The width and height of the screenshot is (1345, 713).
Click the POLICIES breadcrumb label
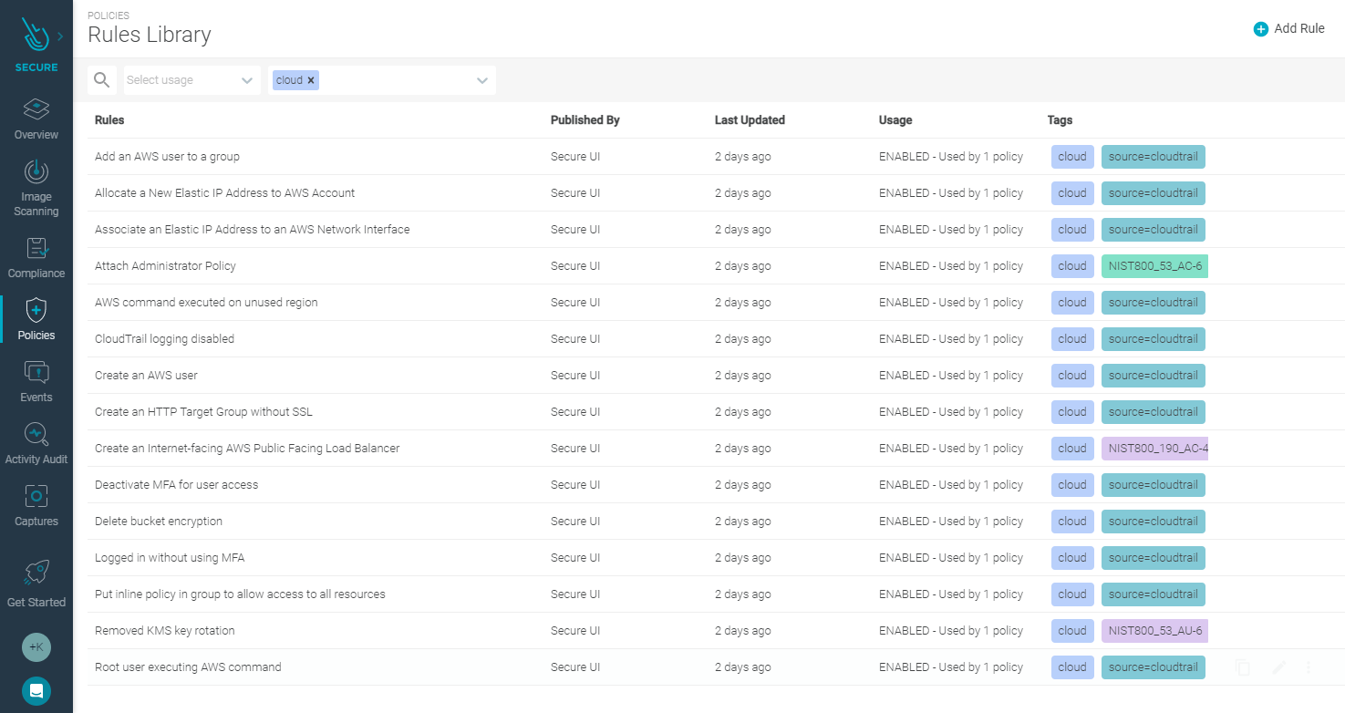(x=109, y=15)
